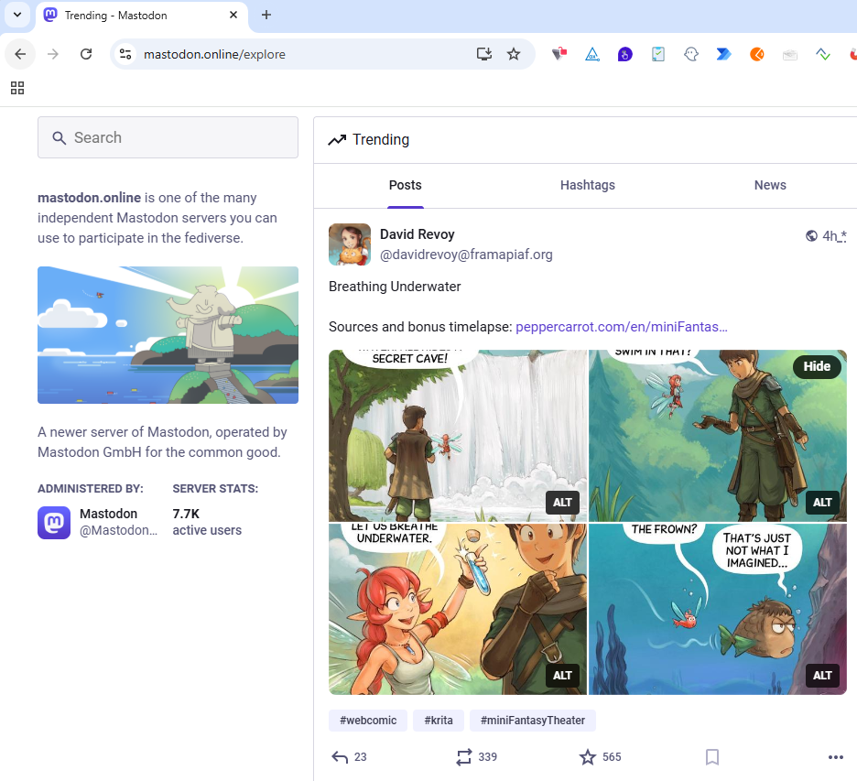Open the potion vial comic panel
The width and height of the screenshot is (857, 781).
(458, 610)
